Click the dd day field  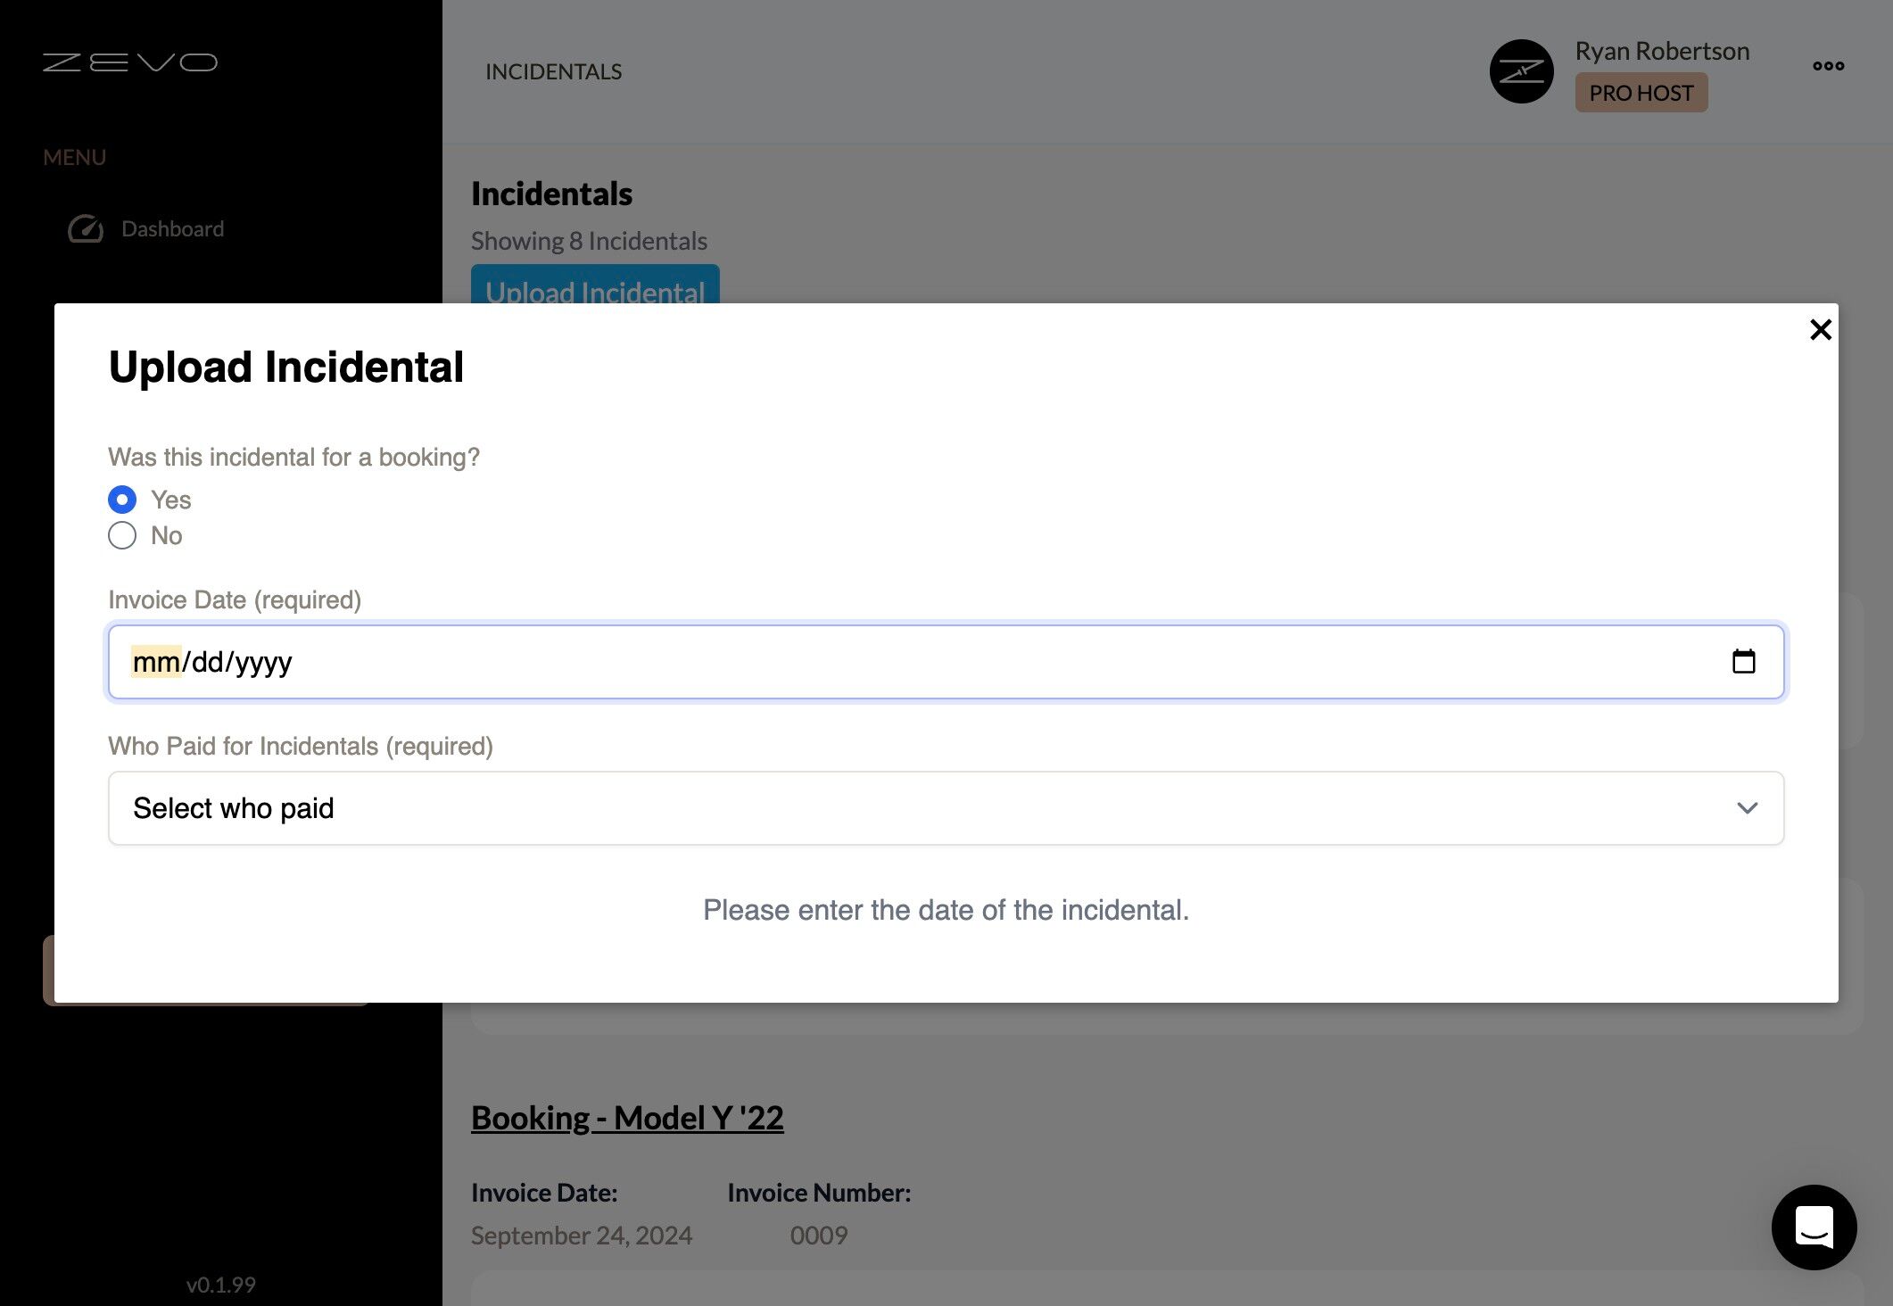[207, 662]
